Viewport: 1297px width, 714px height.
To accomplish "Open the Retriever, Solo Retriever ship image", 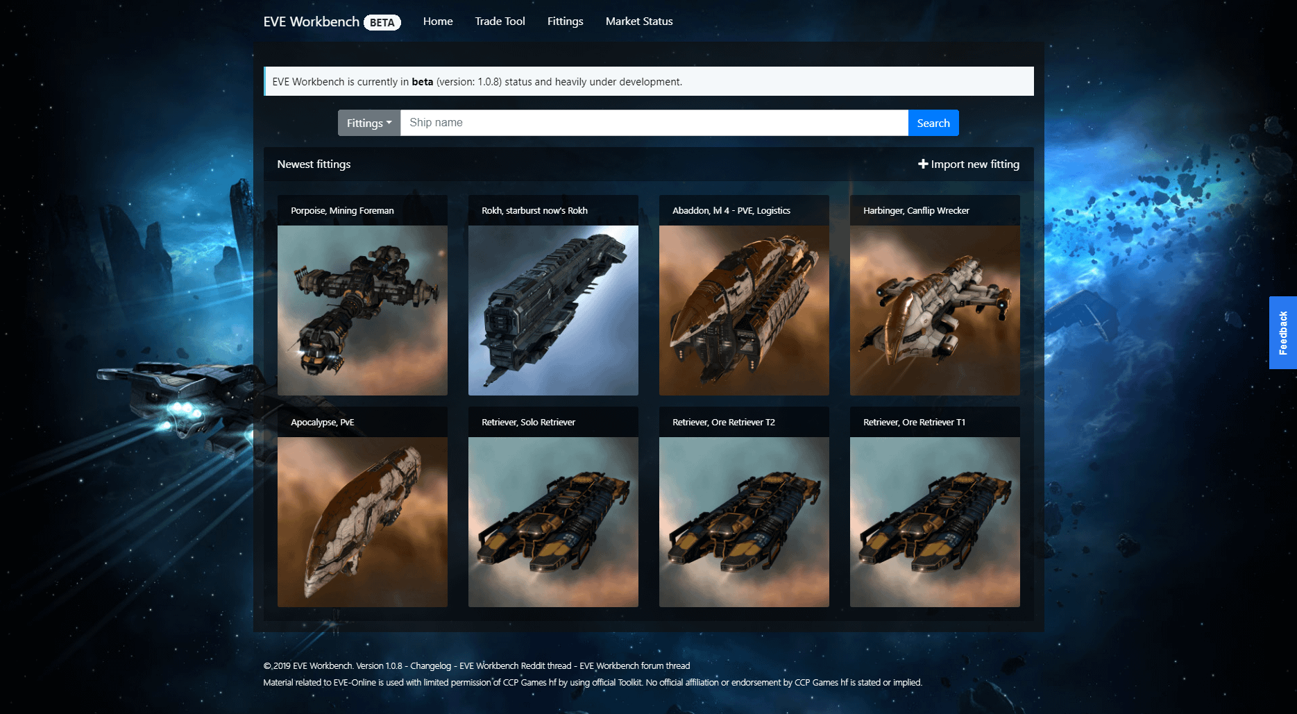I will pyautogui.click(x=553, y=522).
